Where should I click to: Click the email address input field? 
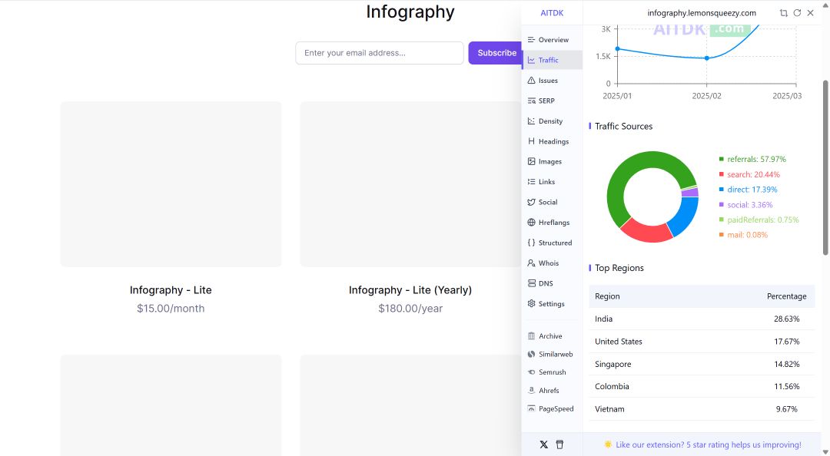coord(380,53)
